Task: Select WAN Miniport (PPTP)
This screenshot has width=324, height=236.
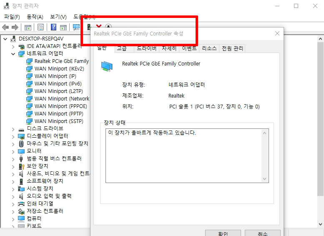Action: 55,114
